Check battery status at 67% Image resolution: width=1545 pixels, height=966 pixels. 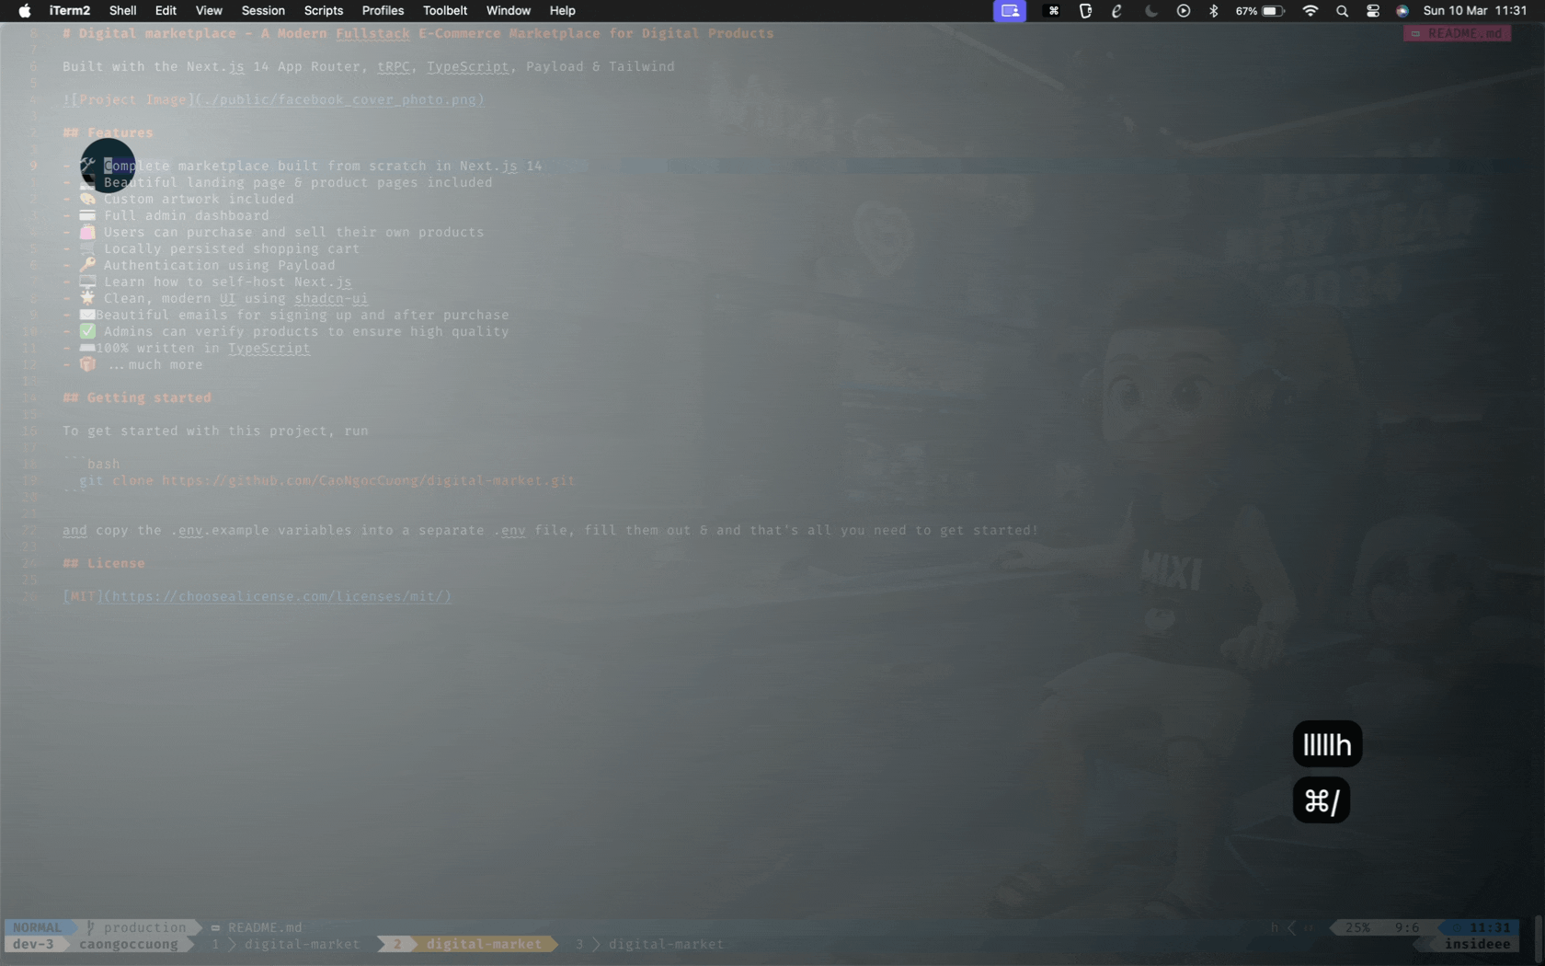(x=1260, y=11)
